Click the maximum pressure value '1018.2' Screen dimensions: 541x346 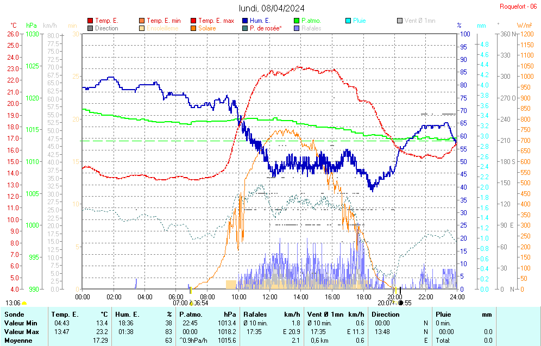pyautogui.click(x=227, y=332)
